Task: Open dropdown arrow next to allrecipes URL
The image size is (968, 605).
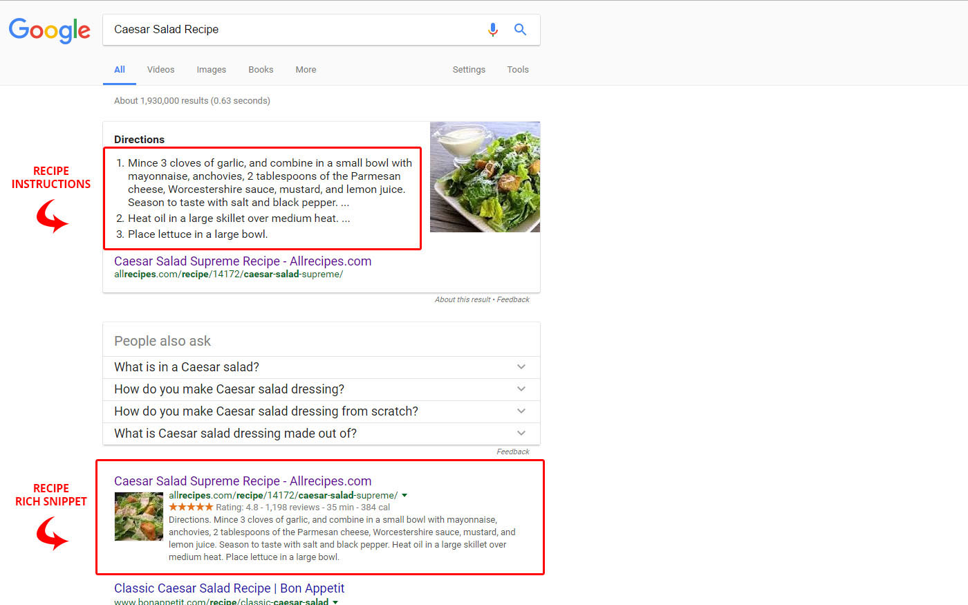Action: click(404, 496)
